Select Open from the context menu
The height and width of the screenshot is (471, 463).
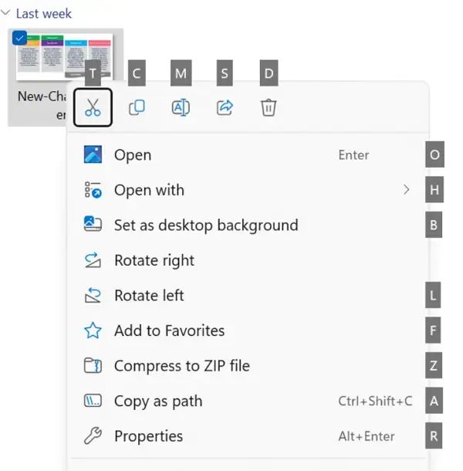133,155
